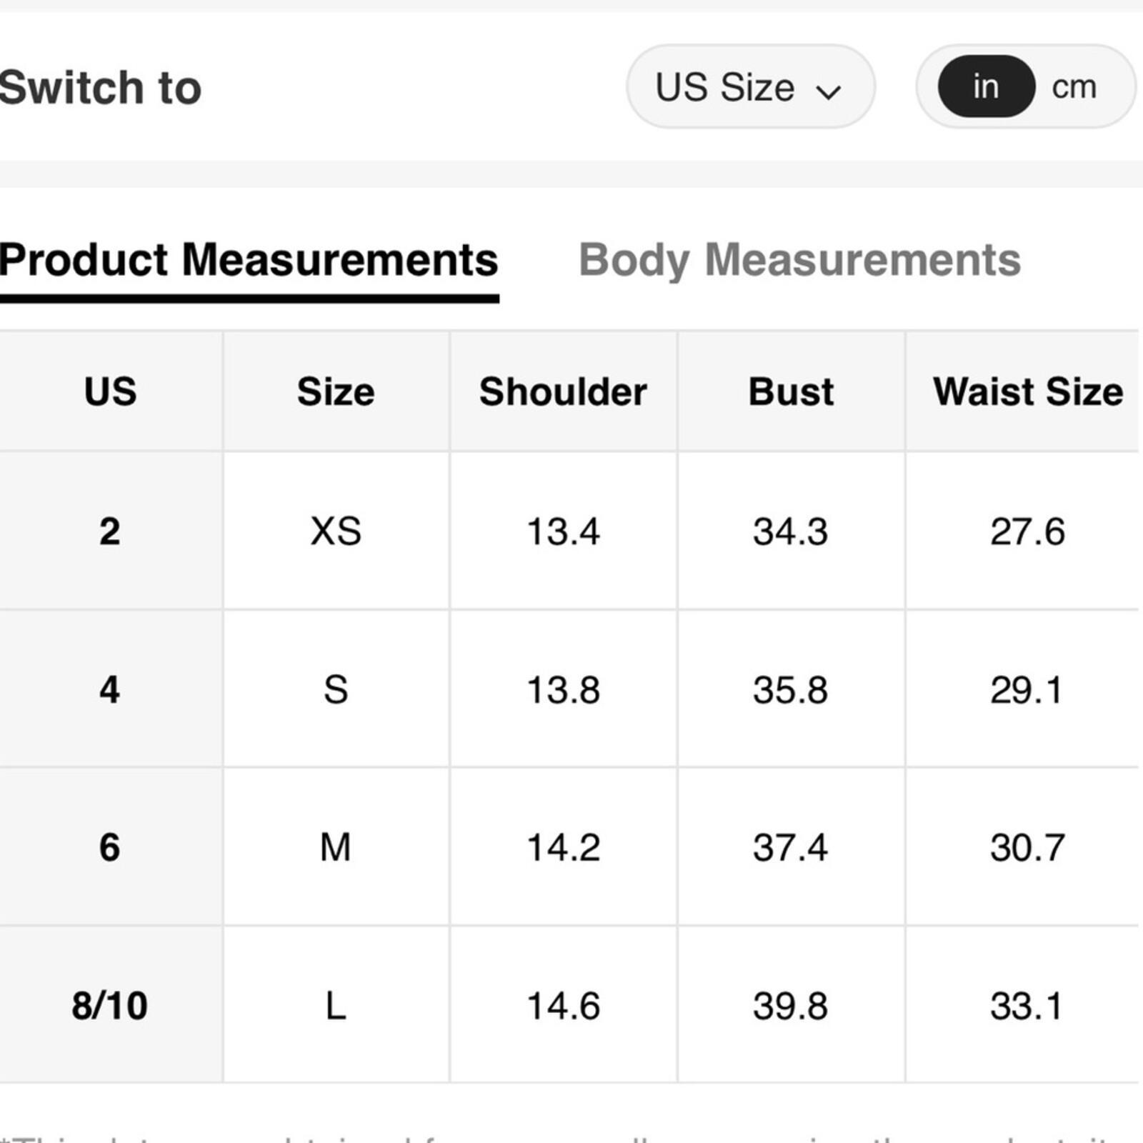Click the Waist Size column header
The image size is (1143, 1143).
point(1028,391)
